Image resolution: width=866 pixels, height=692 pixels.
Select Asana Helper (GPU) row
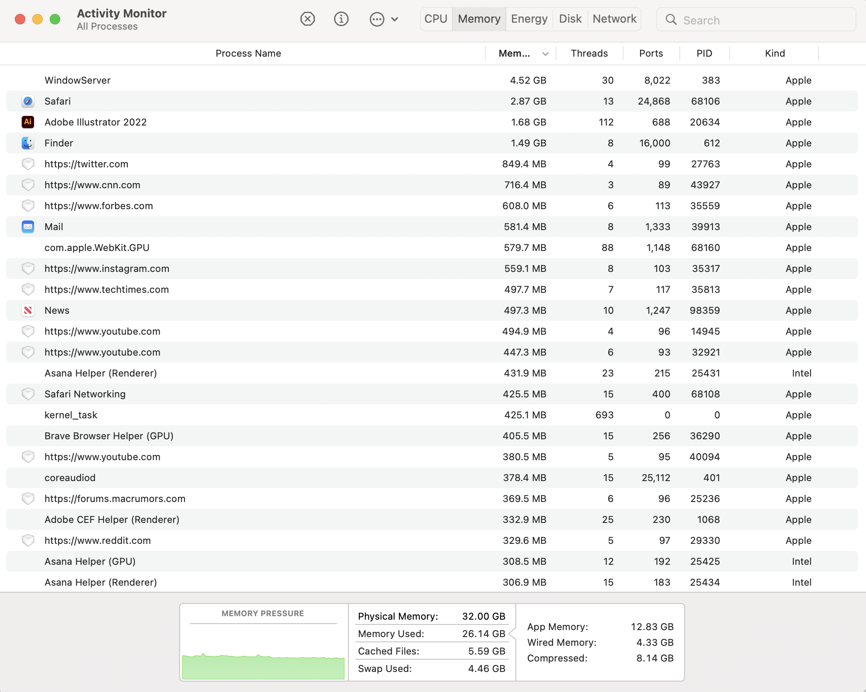432,561
